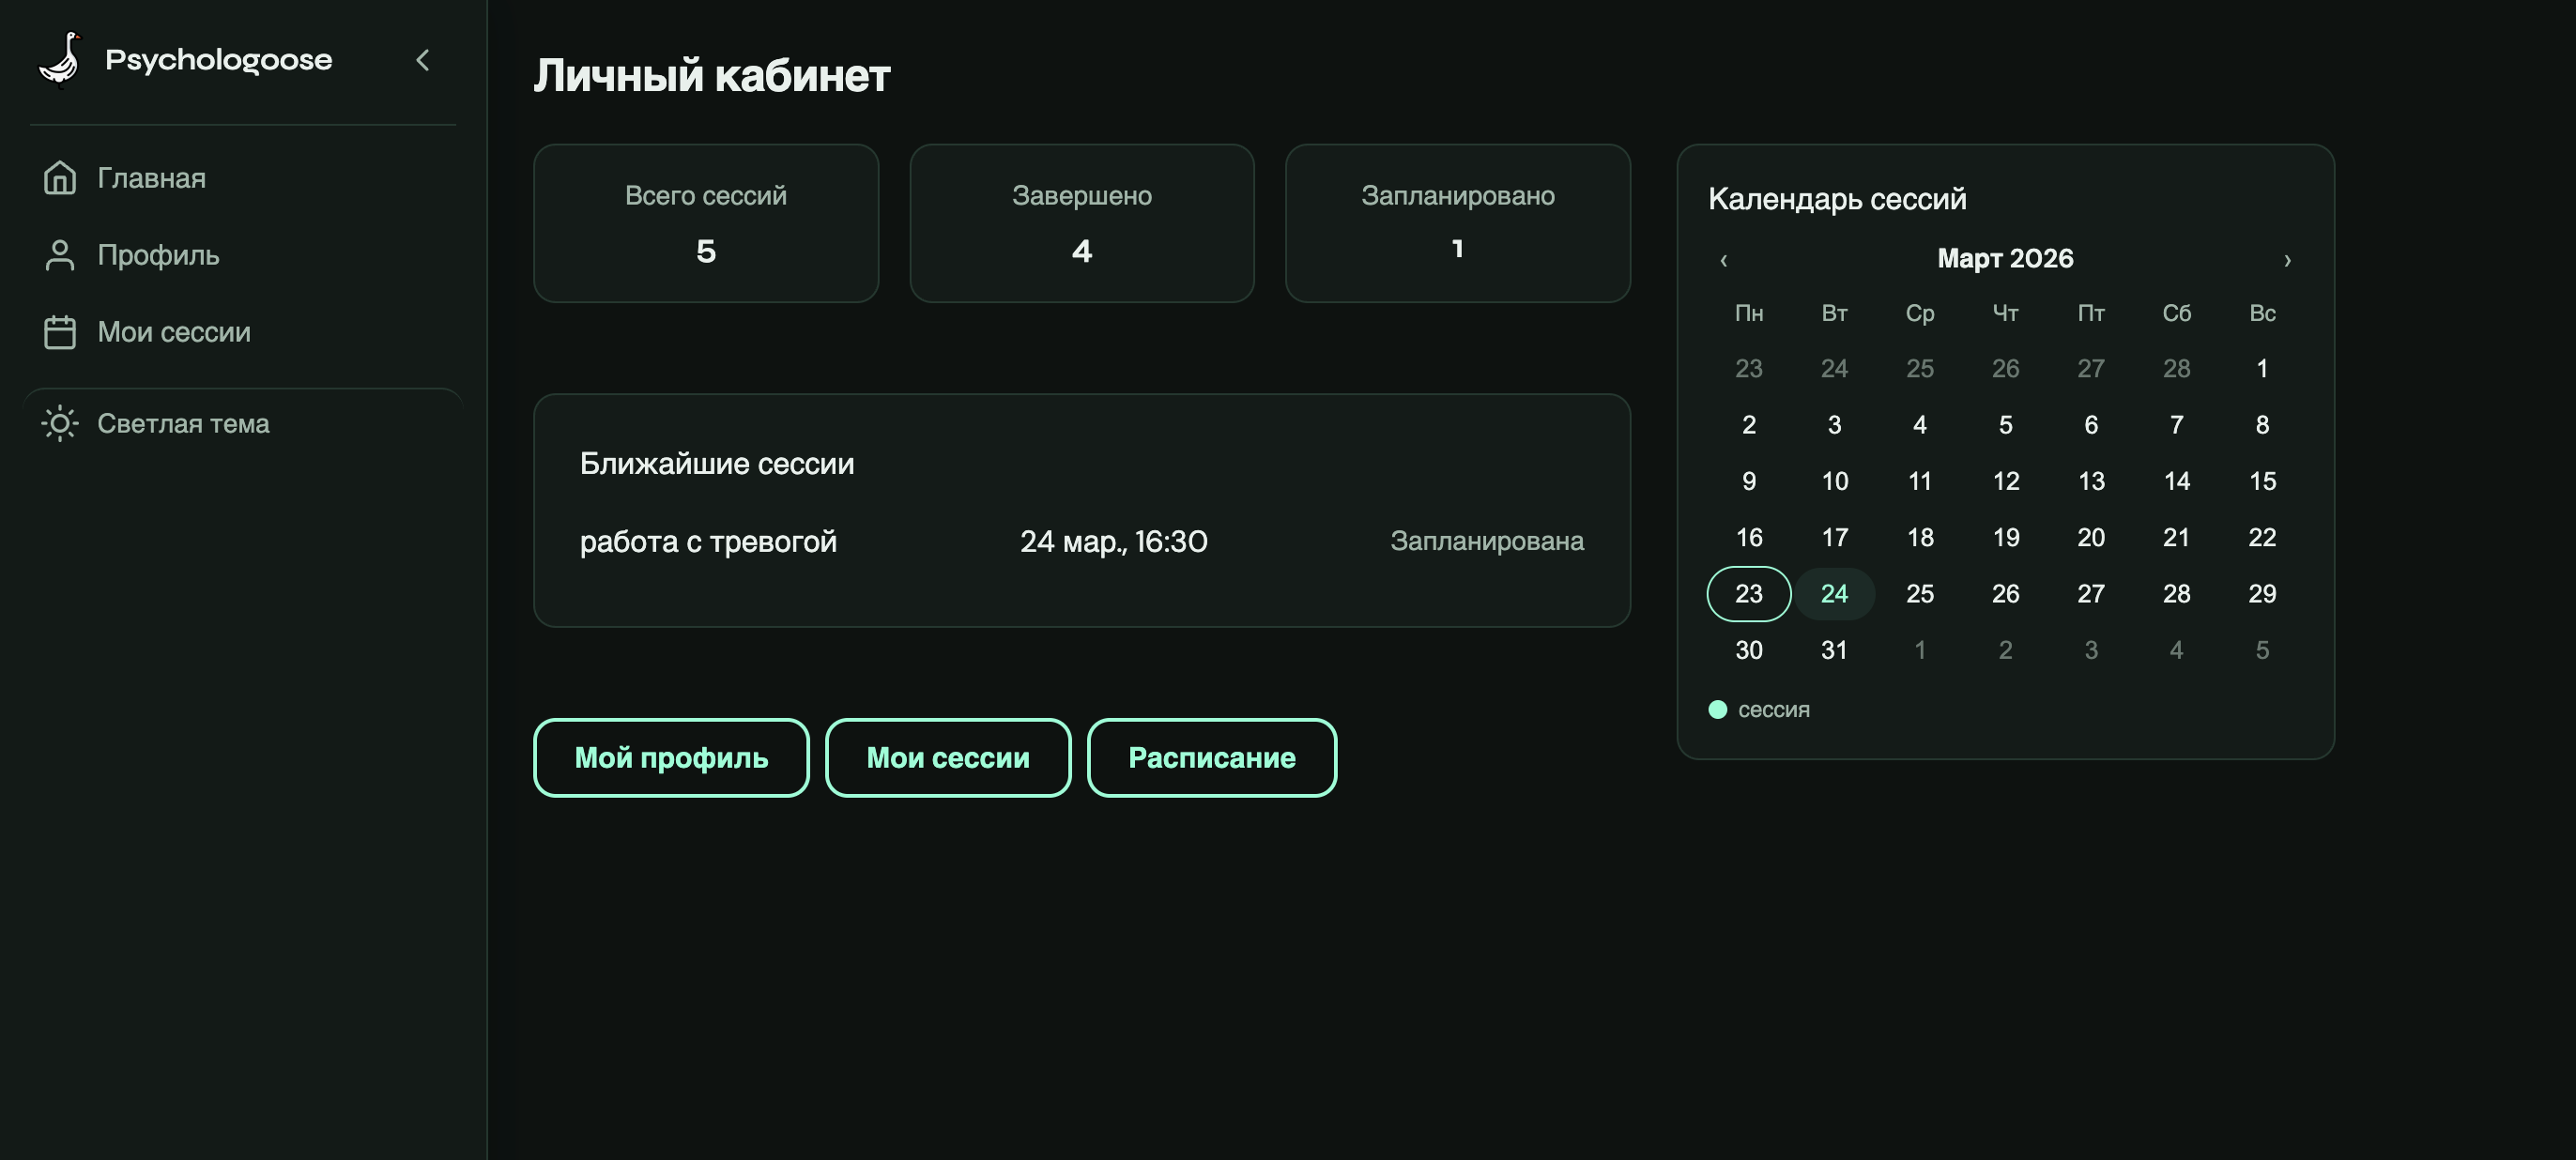Select greyed February 26 in calendar
The image size is (2576, 1160).
tap(2005, 368)
